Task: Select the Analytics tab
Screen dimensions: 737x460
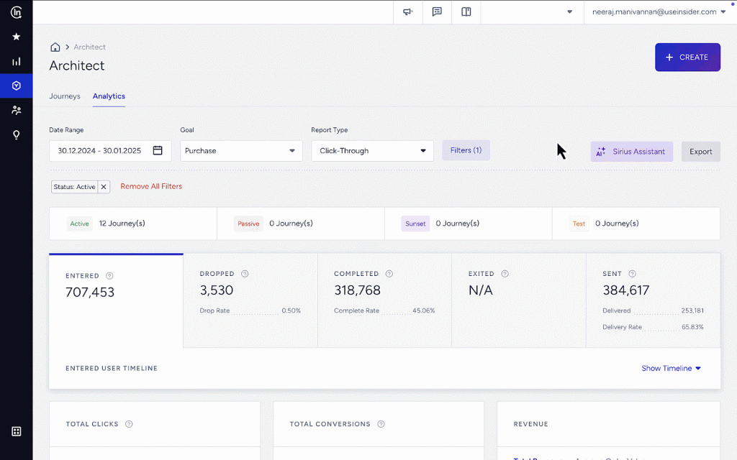Action: (x=109, y=96)
